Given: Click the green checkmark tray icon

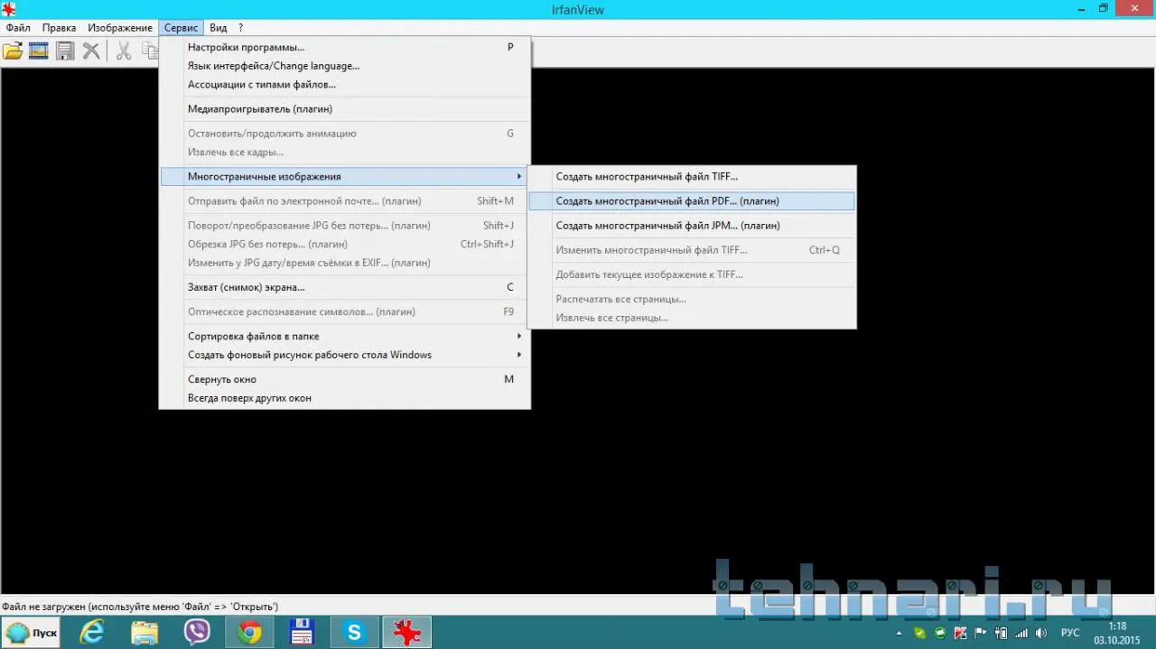Looking at the screenshot, I should pos(920,633).
